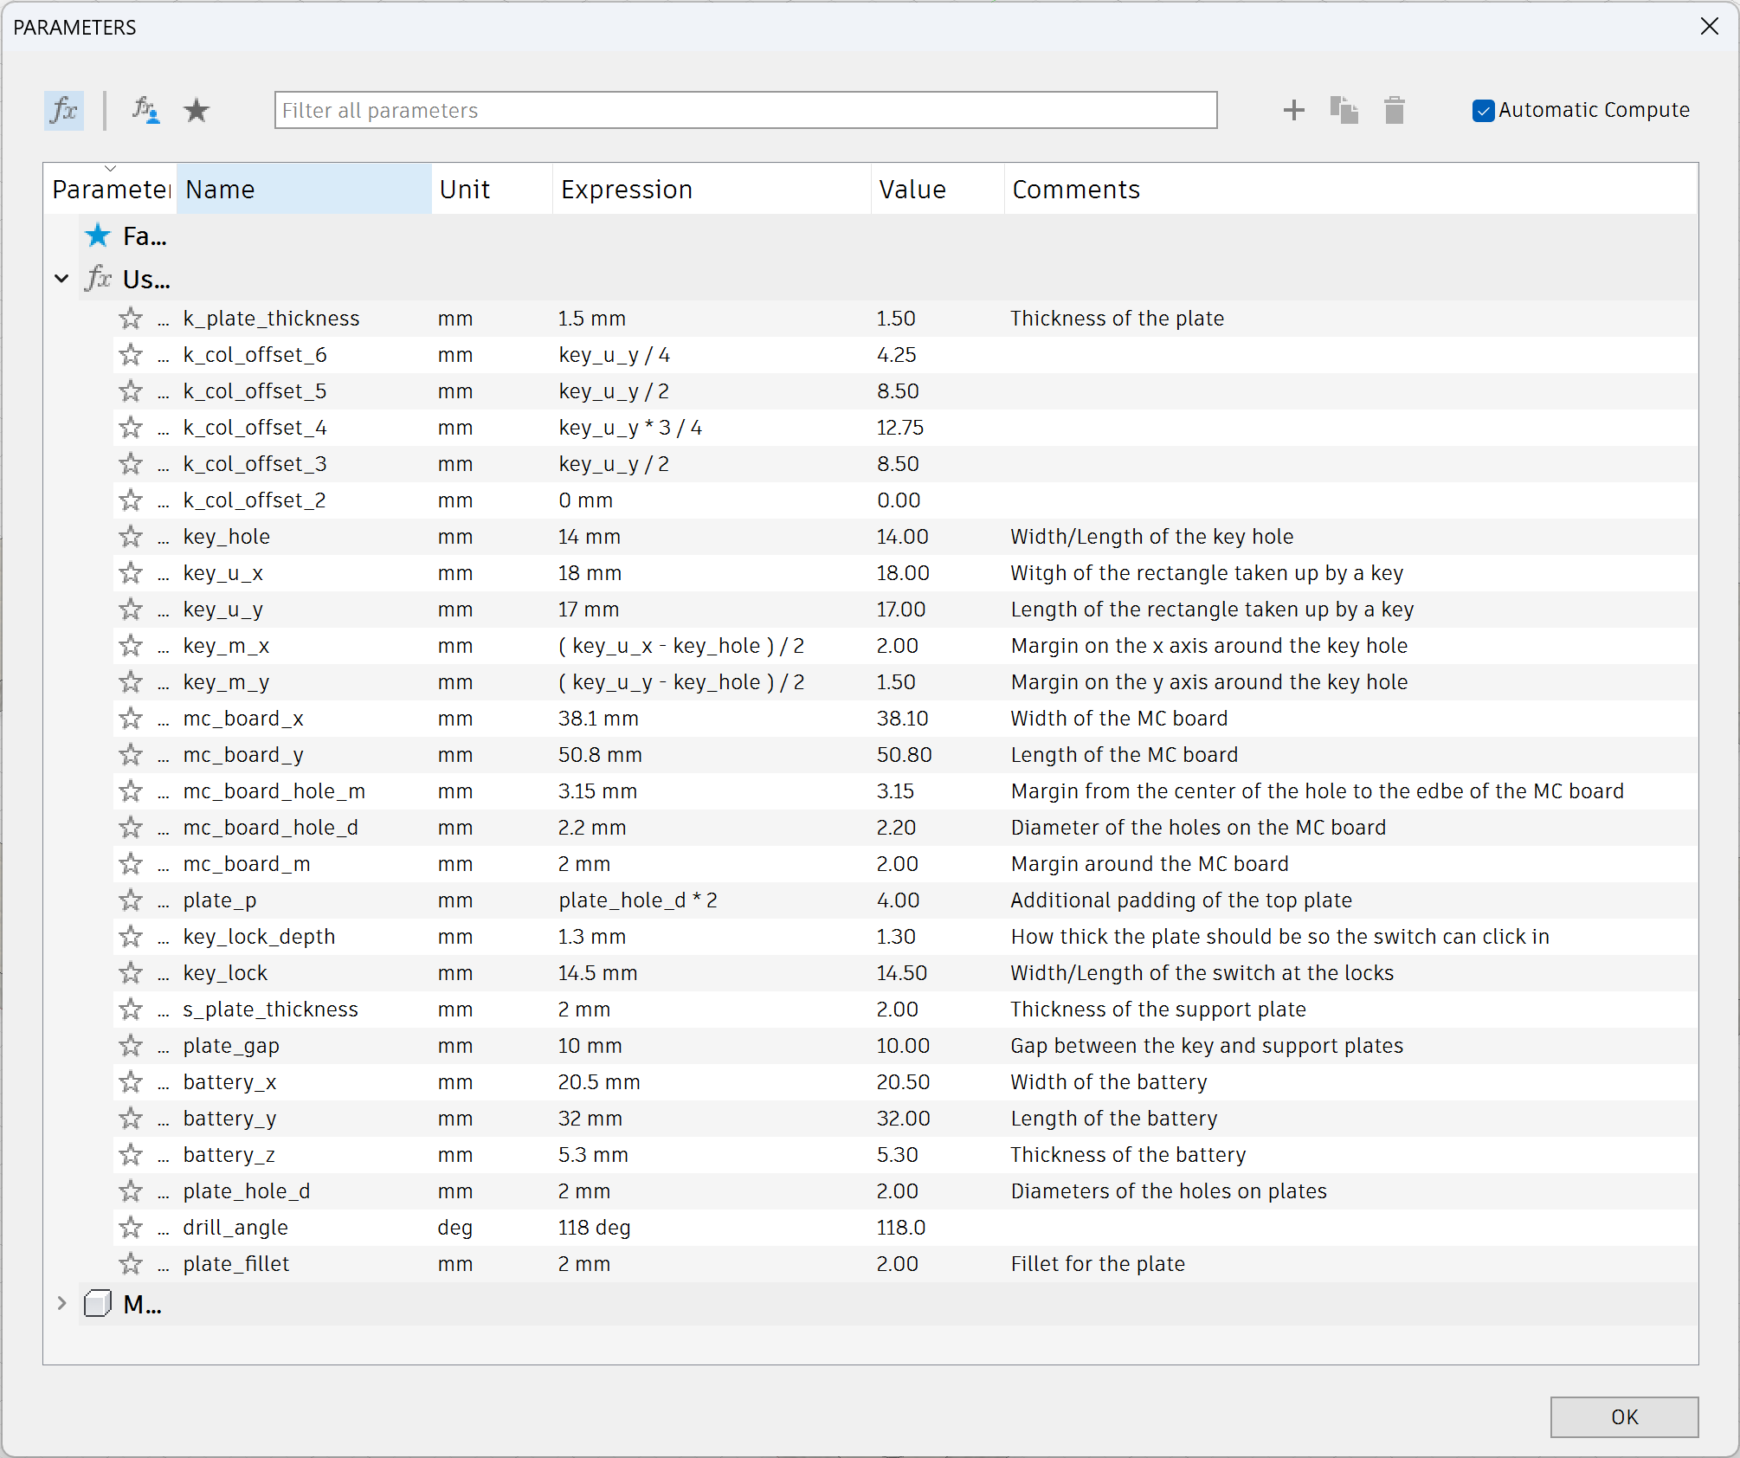
Task: Favorite the k_col_offset_2 parameter star
Action: coord(131,500)
